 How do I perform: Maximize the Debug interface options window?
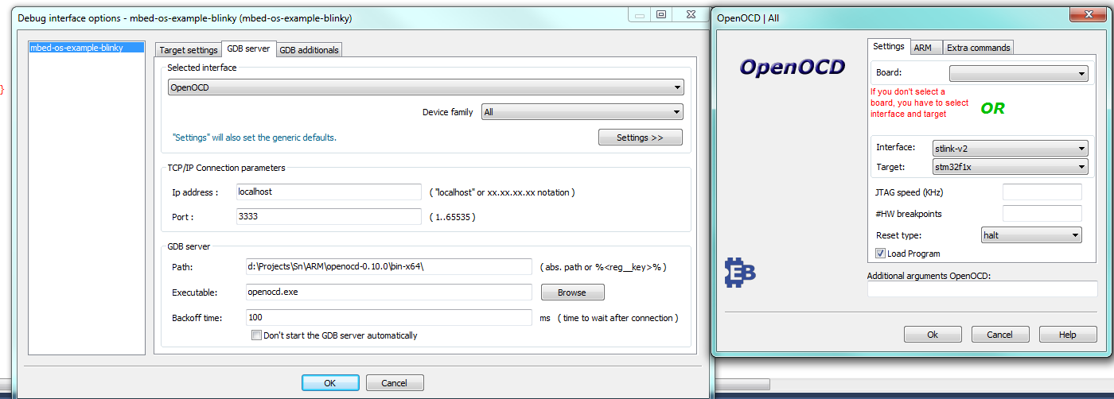(x=661, y=14)
